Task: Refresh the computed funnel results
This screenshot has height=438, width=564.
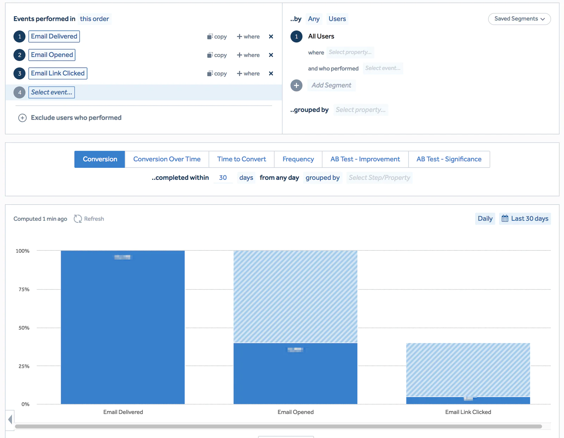Action: click(x=89, y=219)
